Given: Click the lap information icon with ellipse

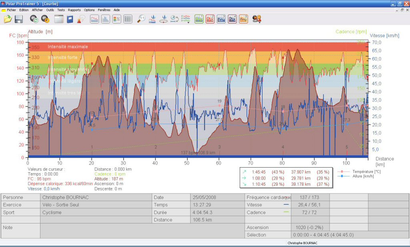Looking at the screenshot, I should coord(164,19).
